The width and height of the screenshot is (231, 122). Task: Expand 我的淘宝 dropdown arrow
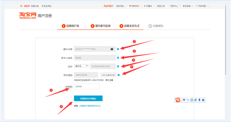[x=126, y=6]
